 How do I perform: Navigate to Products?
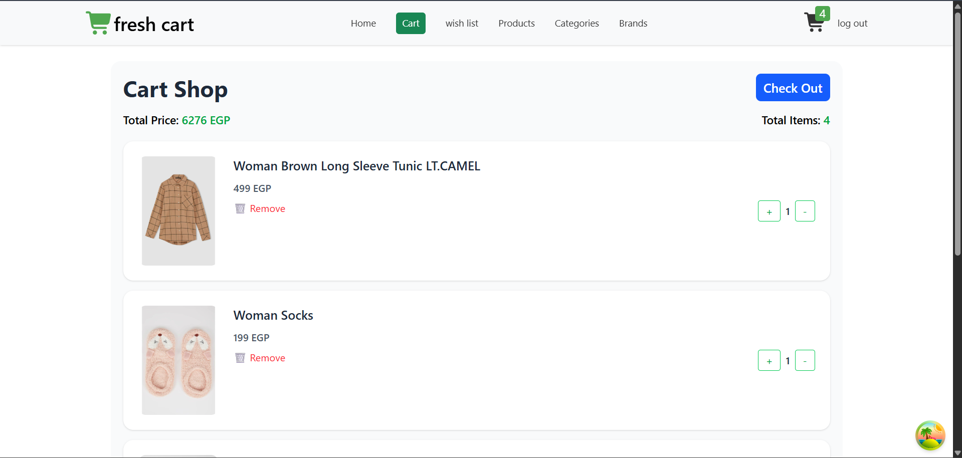coord(516,24)
